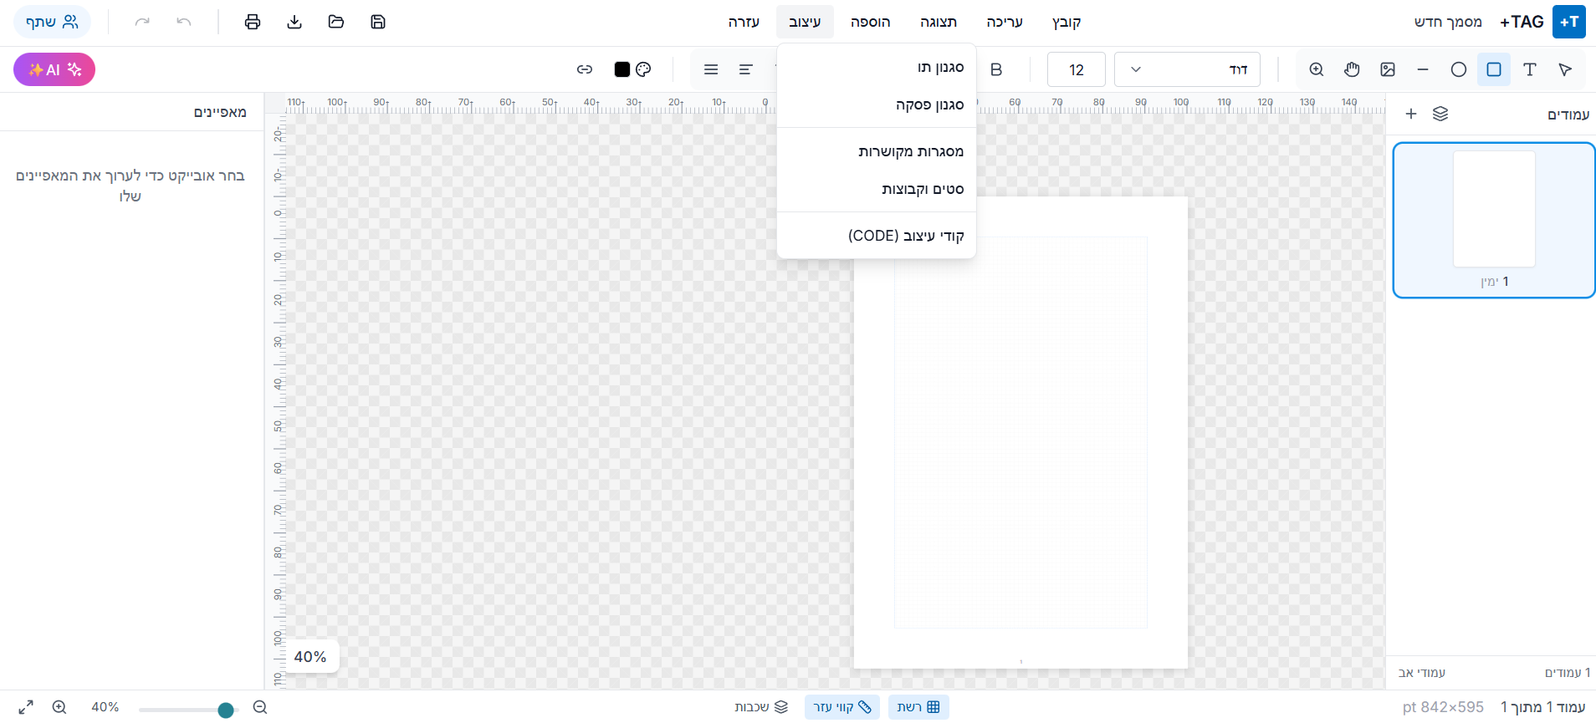The image size is (1596, 723).
Task: Choose סטים וקבוצות menu entry
Action: pos(877,190)
